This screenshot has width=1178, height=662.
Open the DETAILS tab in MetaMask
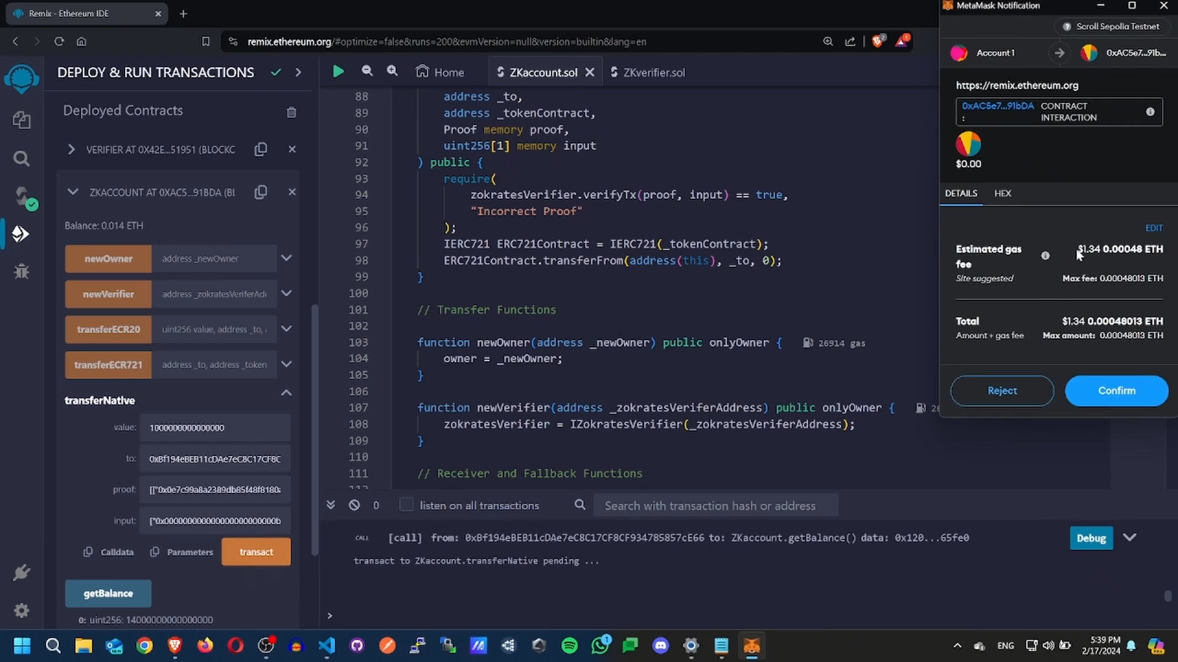[961, 193]
